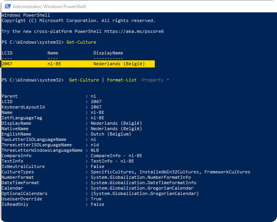277x222 pixels.
Task: Click 2067 in the highlighted table row
Action: click(7, 64)
